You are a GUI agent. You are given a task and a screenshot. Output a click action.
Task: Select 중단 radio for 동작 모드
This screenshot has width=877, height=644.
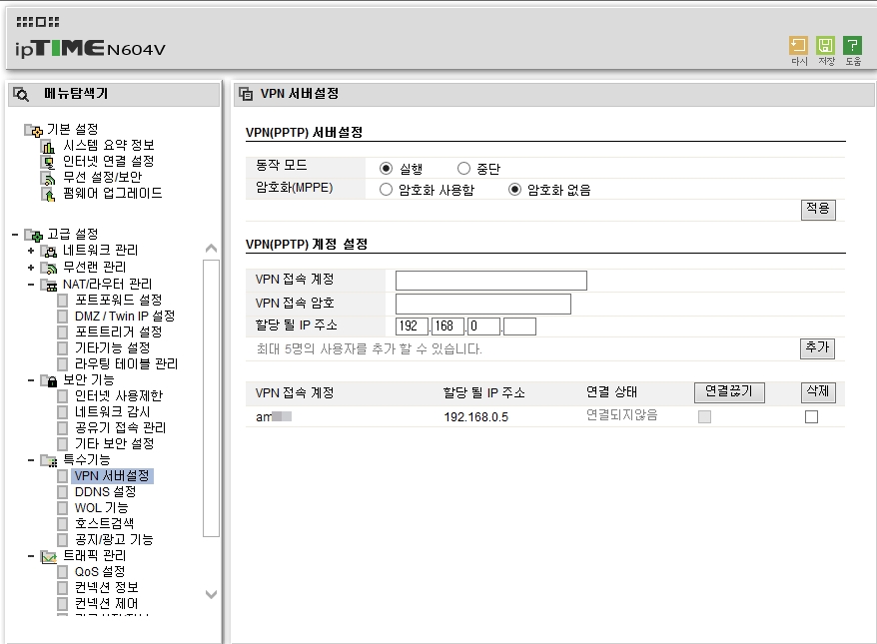coord(463,169)
